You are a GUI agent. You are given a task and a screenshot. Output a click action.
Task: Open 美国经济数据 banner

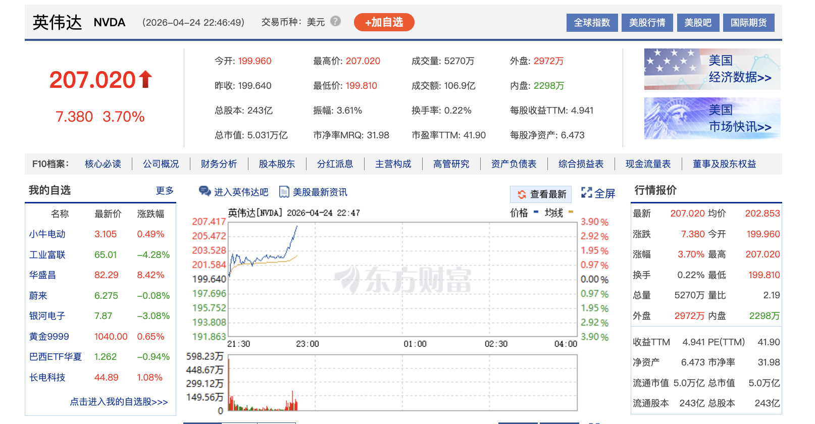712,69
